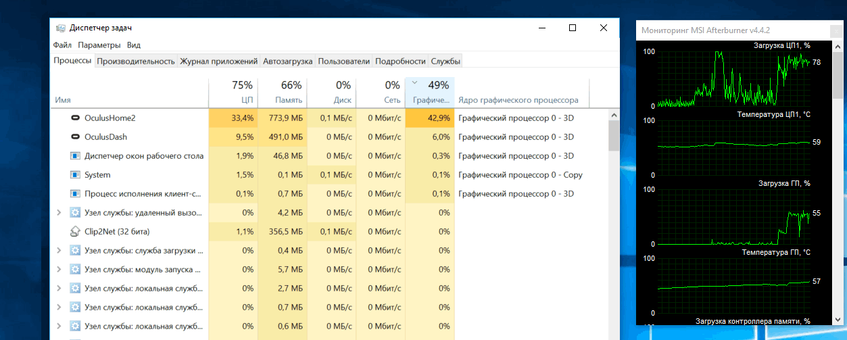This screenshot has height=340, width=847.
Task: Open the Пользователи tab
Action: pyautogui.click(x=343, y=61)
